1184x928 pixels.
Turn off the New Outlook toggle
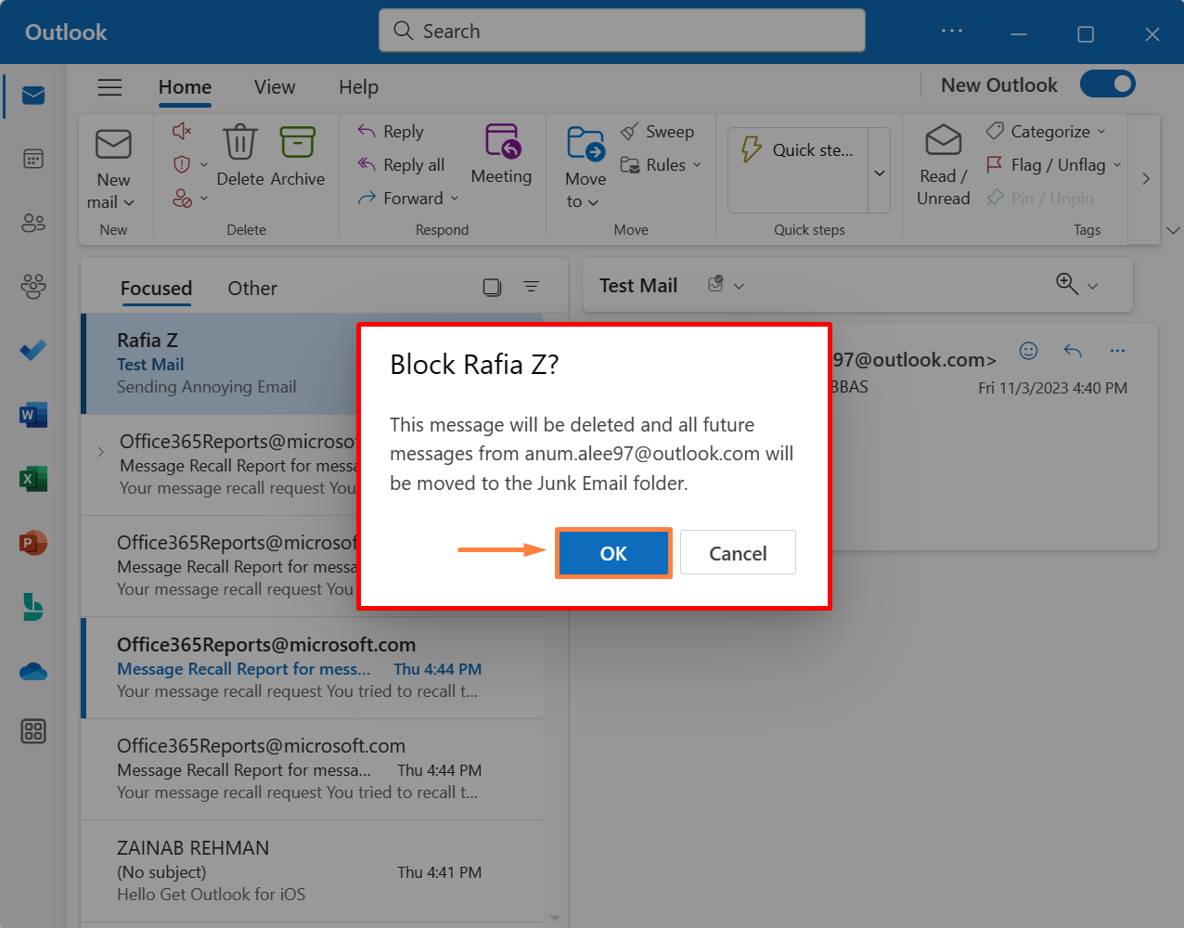point(1108,84)
